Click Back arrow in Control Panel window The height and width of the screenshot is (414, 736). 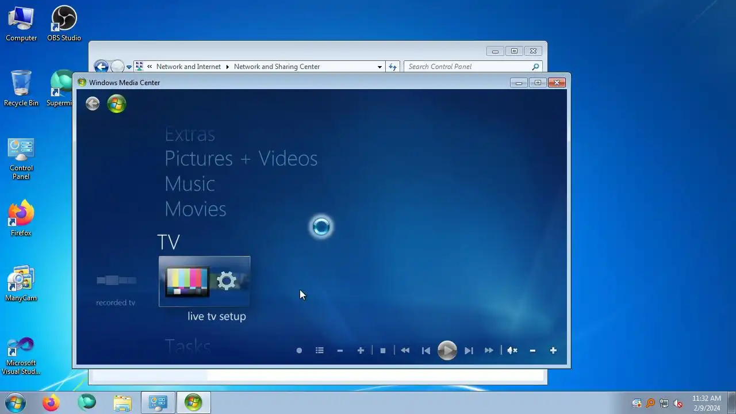tap(101, 67)
